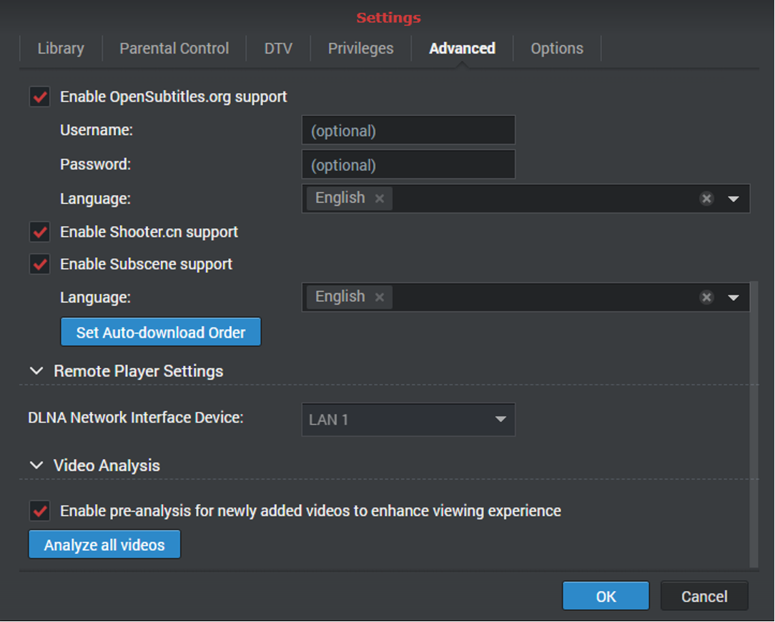Toggle Enable Subscene support checkbox
The width and height of the screenshot is (775, 622).
tap(39, 264)
